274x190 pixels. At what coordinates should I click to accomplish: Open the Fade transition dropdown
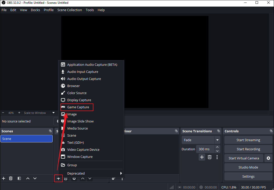[217, 140]
